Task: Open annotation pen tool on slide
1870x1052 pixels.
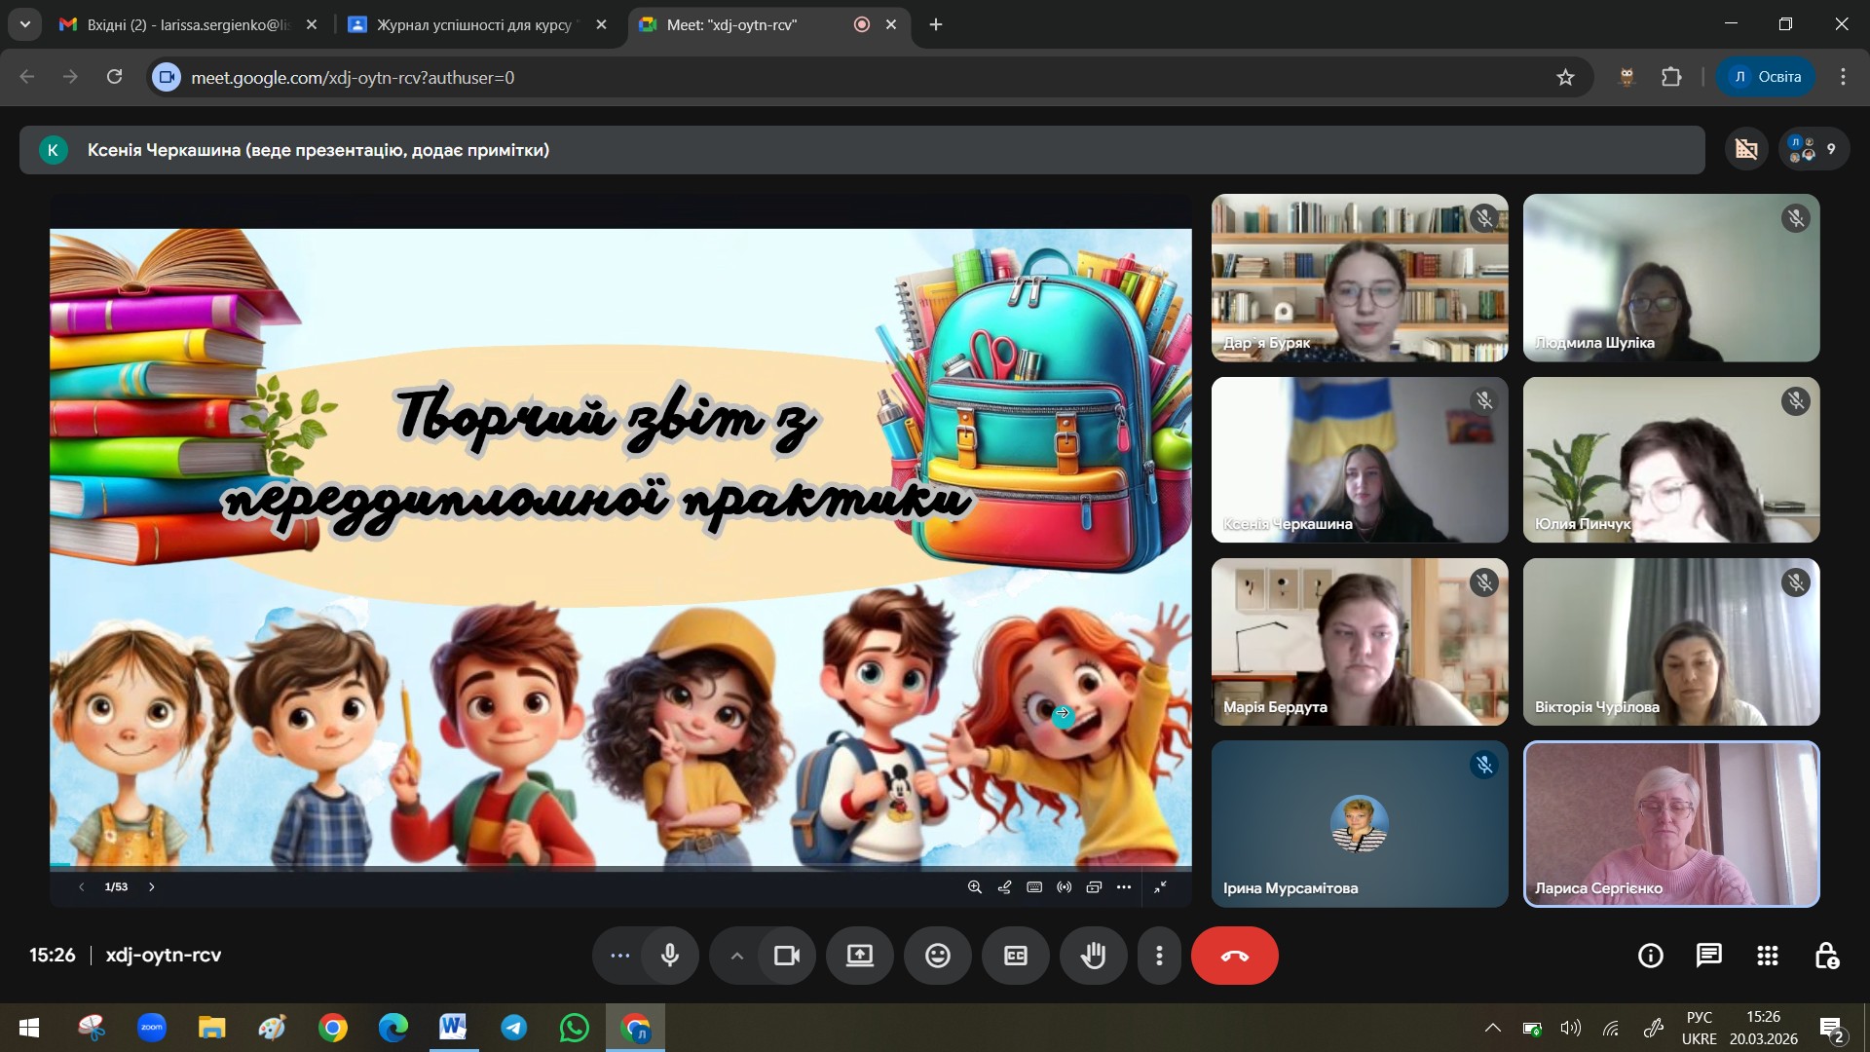Action: click(x=1004, y=887)
